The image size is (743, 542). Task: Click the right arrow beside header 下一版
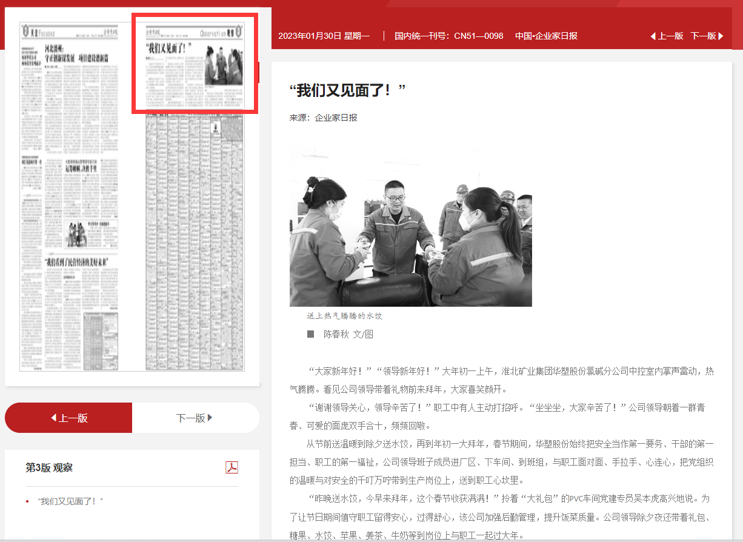[x=721, y=36]
